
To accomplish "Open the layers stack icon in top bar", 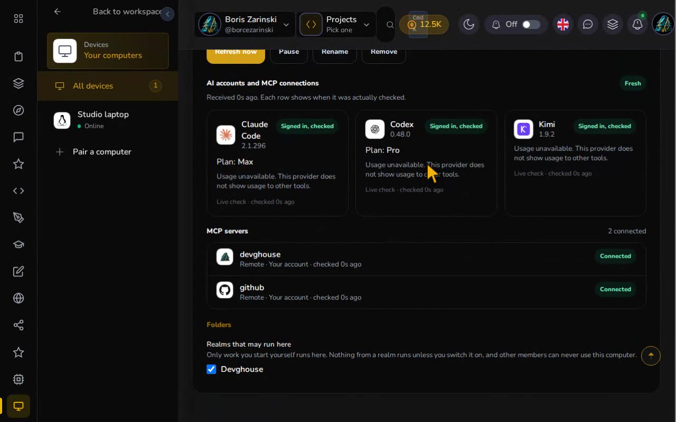I will tap(613, 24).
